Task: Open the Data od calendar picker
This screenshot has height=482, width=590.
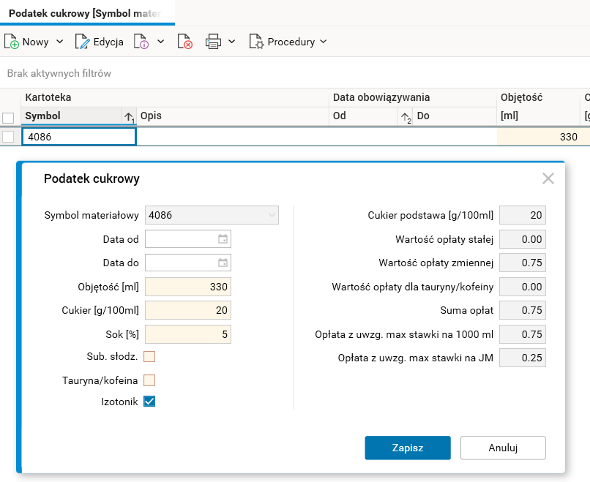Action: [223, 239]
